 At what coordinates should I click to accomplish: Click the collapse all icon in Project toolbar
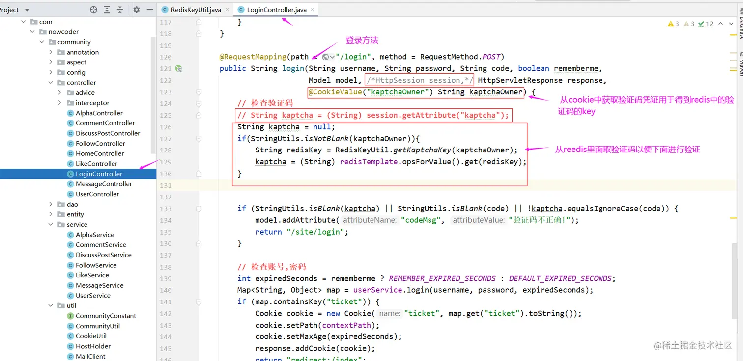tap(120, 10)
